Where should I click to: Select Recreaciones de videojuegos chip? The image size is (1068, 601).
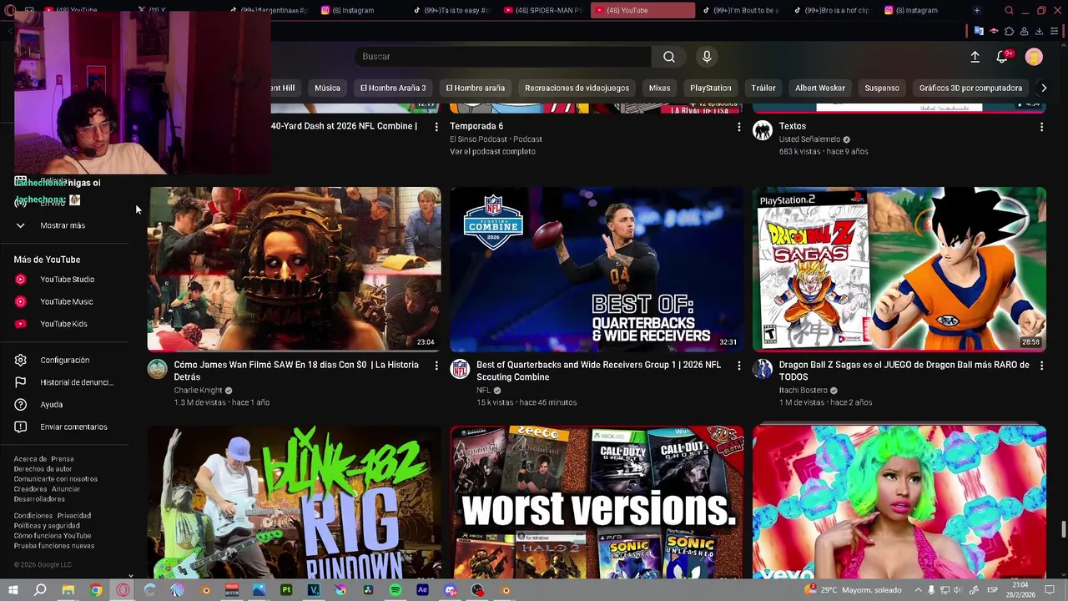tap(577, 88)
